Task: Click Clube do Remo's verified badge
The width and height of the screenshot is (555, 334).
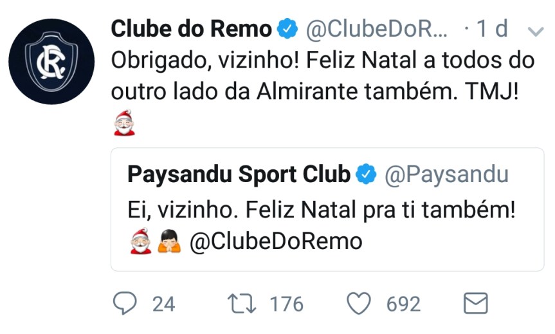Action: point(287,28)
